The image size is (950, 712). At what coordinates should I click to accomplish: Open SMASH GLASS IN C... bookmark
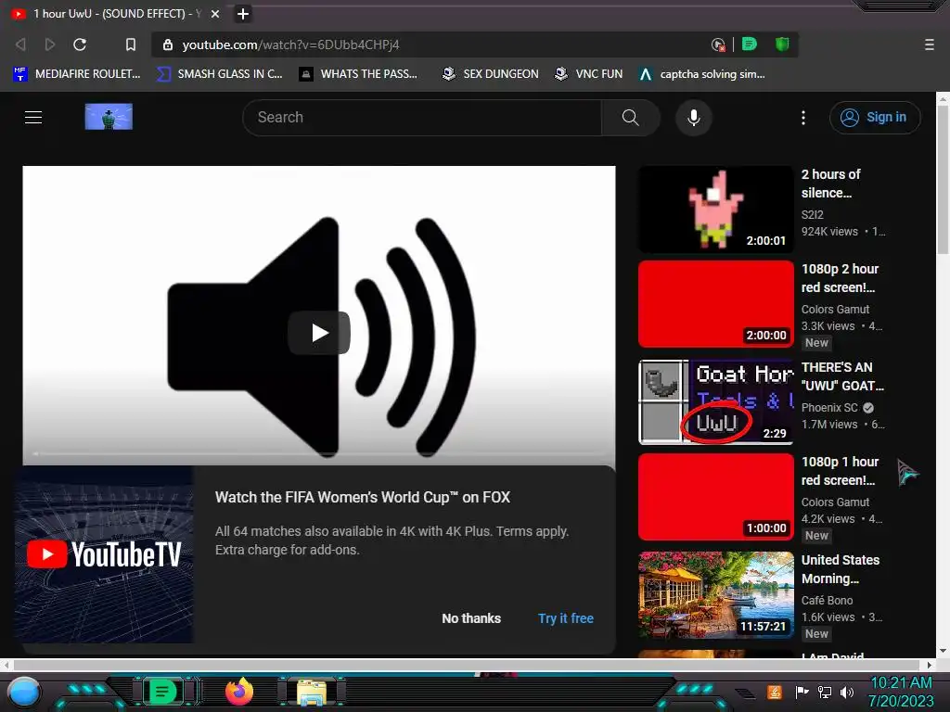point(219,74)
